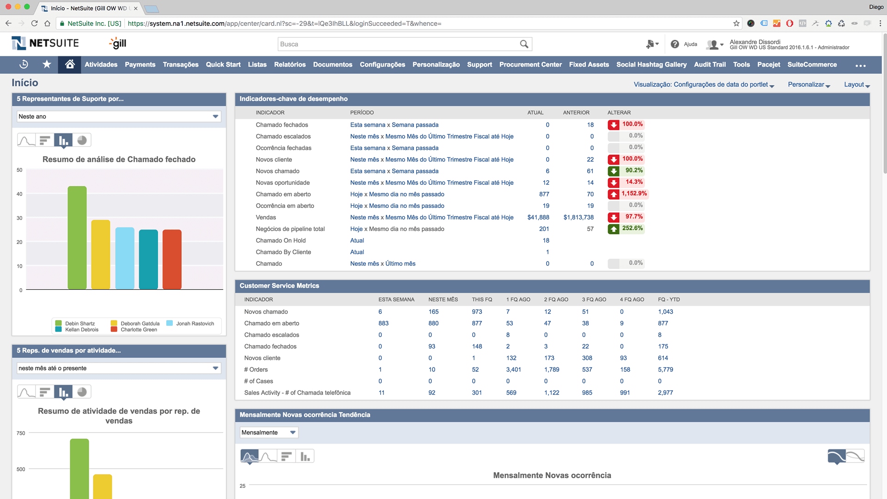Click the search magnifier icon
This screenshot has height=499, width=887.
[x=524, y=44]
